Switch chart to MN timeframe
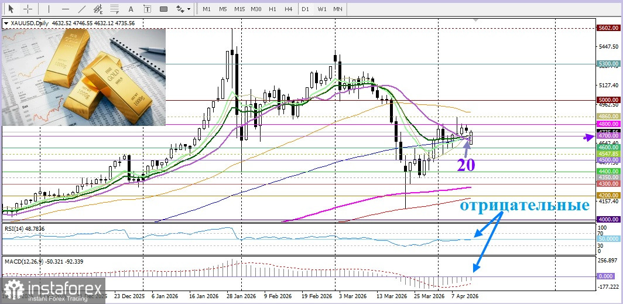Viewport: 623px width, 304px height. 338,9
